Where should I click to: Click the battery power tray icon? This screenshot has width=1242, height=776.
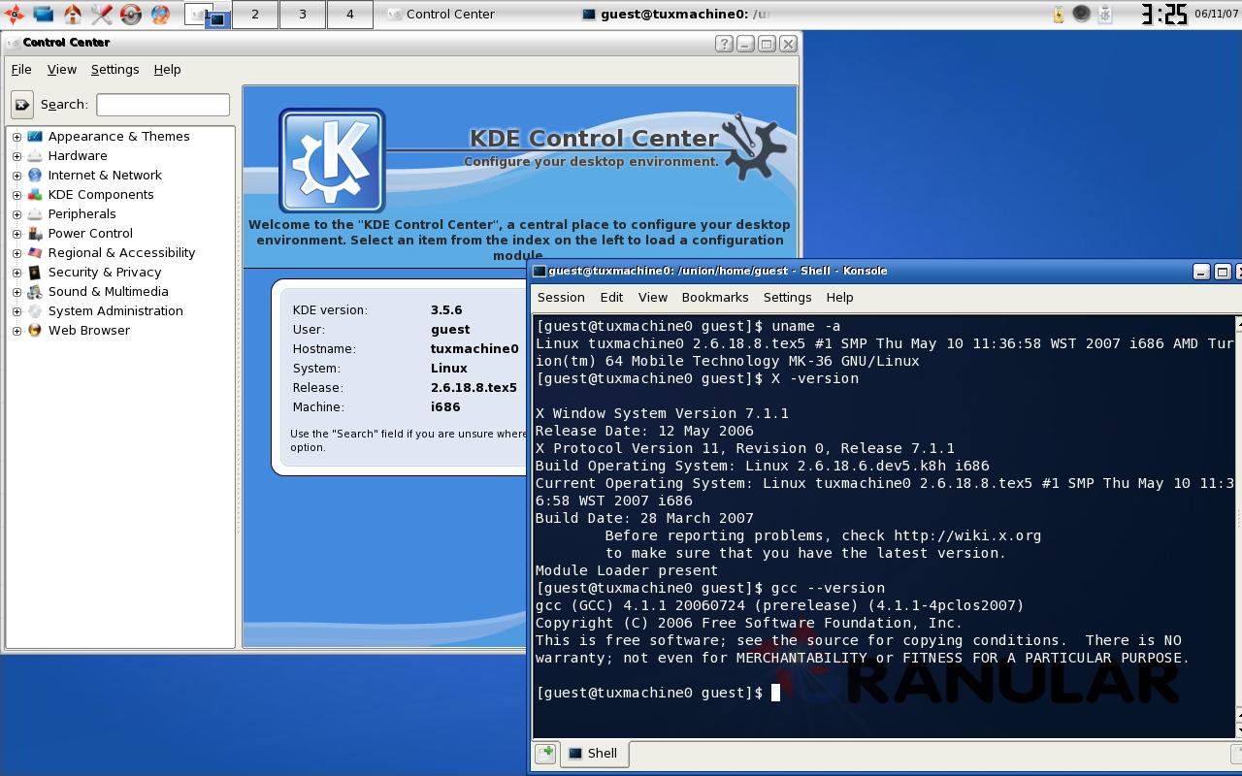click(x=1059, y=15)
